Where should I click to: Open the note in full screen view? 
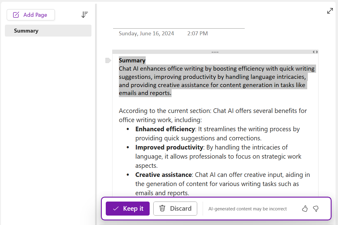coord(330,11)
